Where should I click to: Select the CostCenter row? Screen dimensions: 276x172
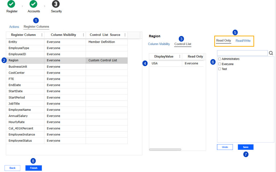pyautogui.click(x=67, y=73)
